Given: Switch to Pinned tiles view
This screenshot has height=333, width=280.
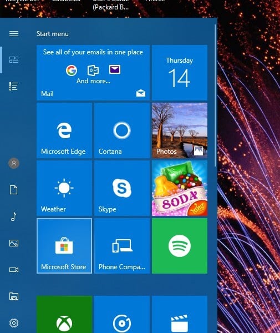Looking at the screenshot, I should tap(14, 60).
